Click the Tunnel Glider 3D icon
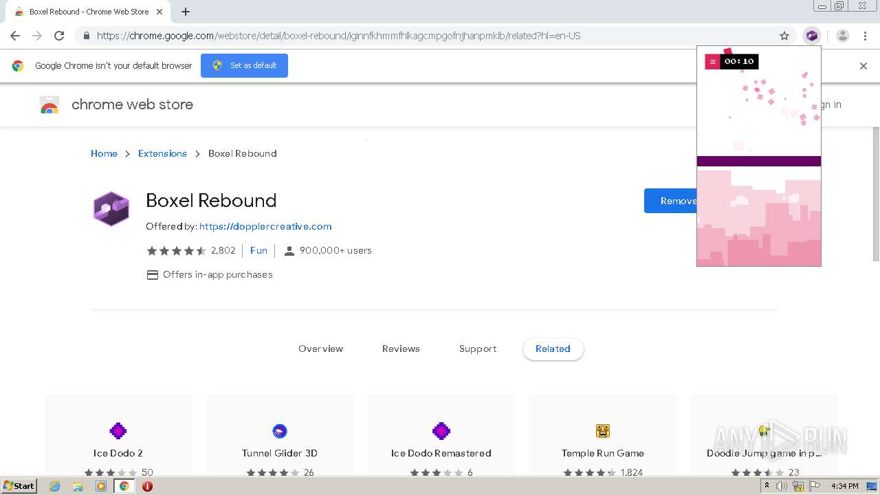This screenshot has height=495, width=880. tap(280, 431)
